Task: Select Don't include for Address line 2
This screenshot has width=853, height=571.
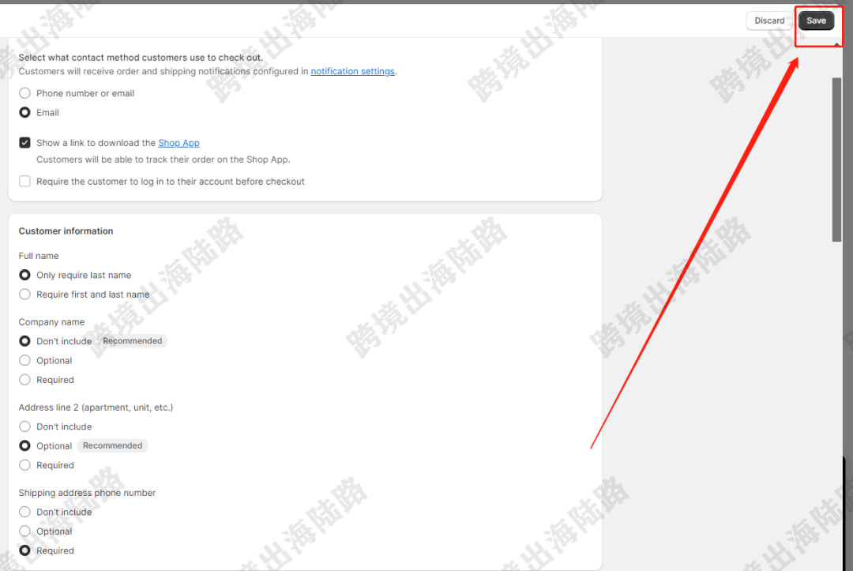Action: point(24,426)
